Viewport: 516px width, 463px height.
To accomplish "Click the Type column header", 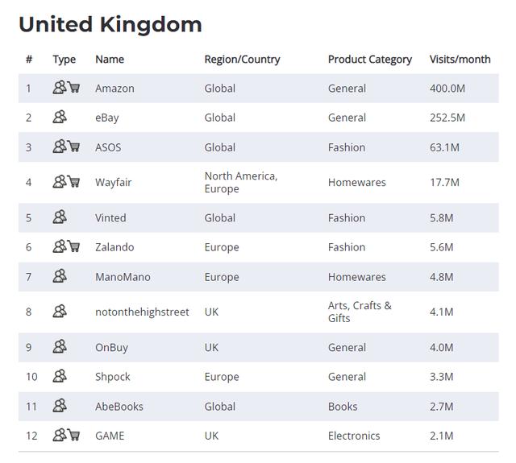I will [x=64, y=60].
